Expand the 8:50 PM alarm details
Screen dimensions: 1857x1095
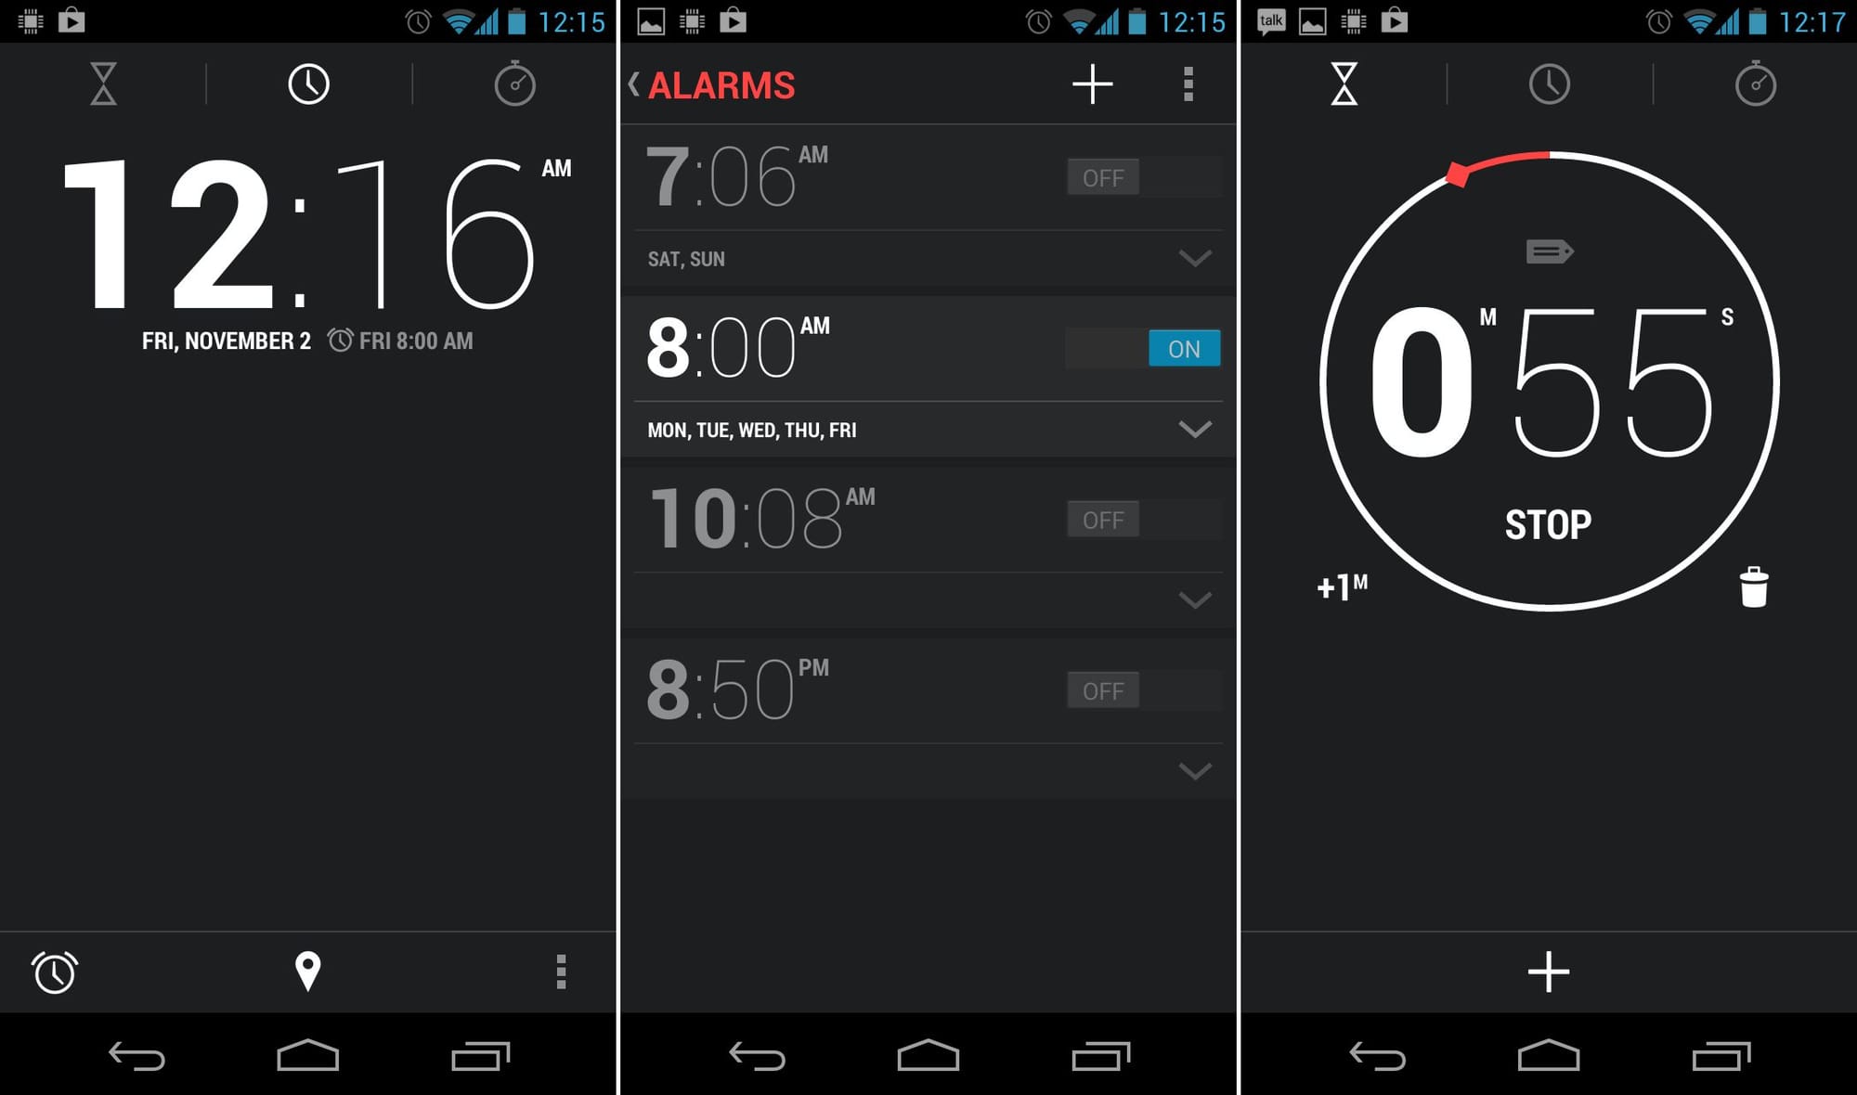pos(1195,769)
